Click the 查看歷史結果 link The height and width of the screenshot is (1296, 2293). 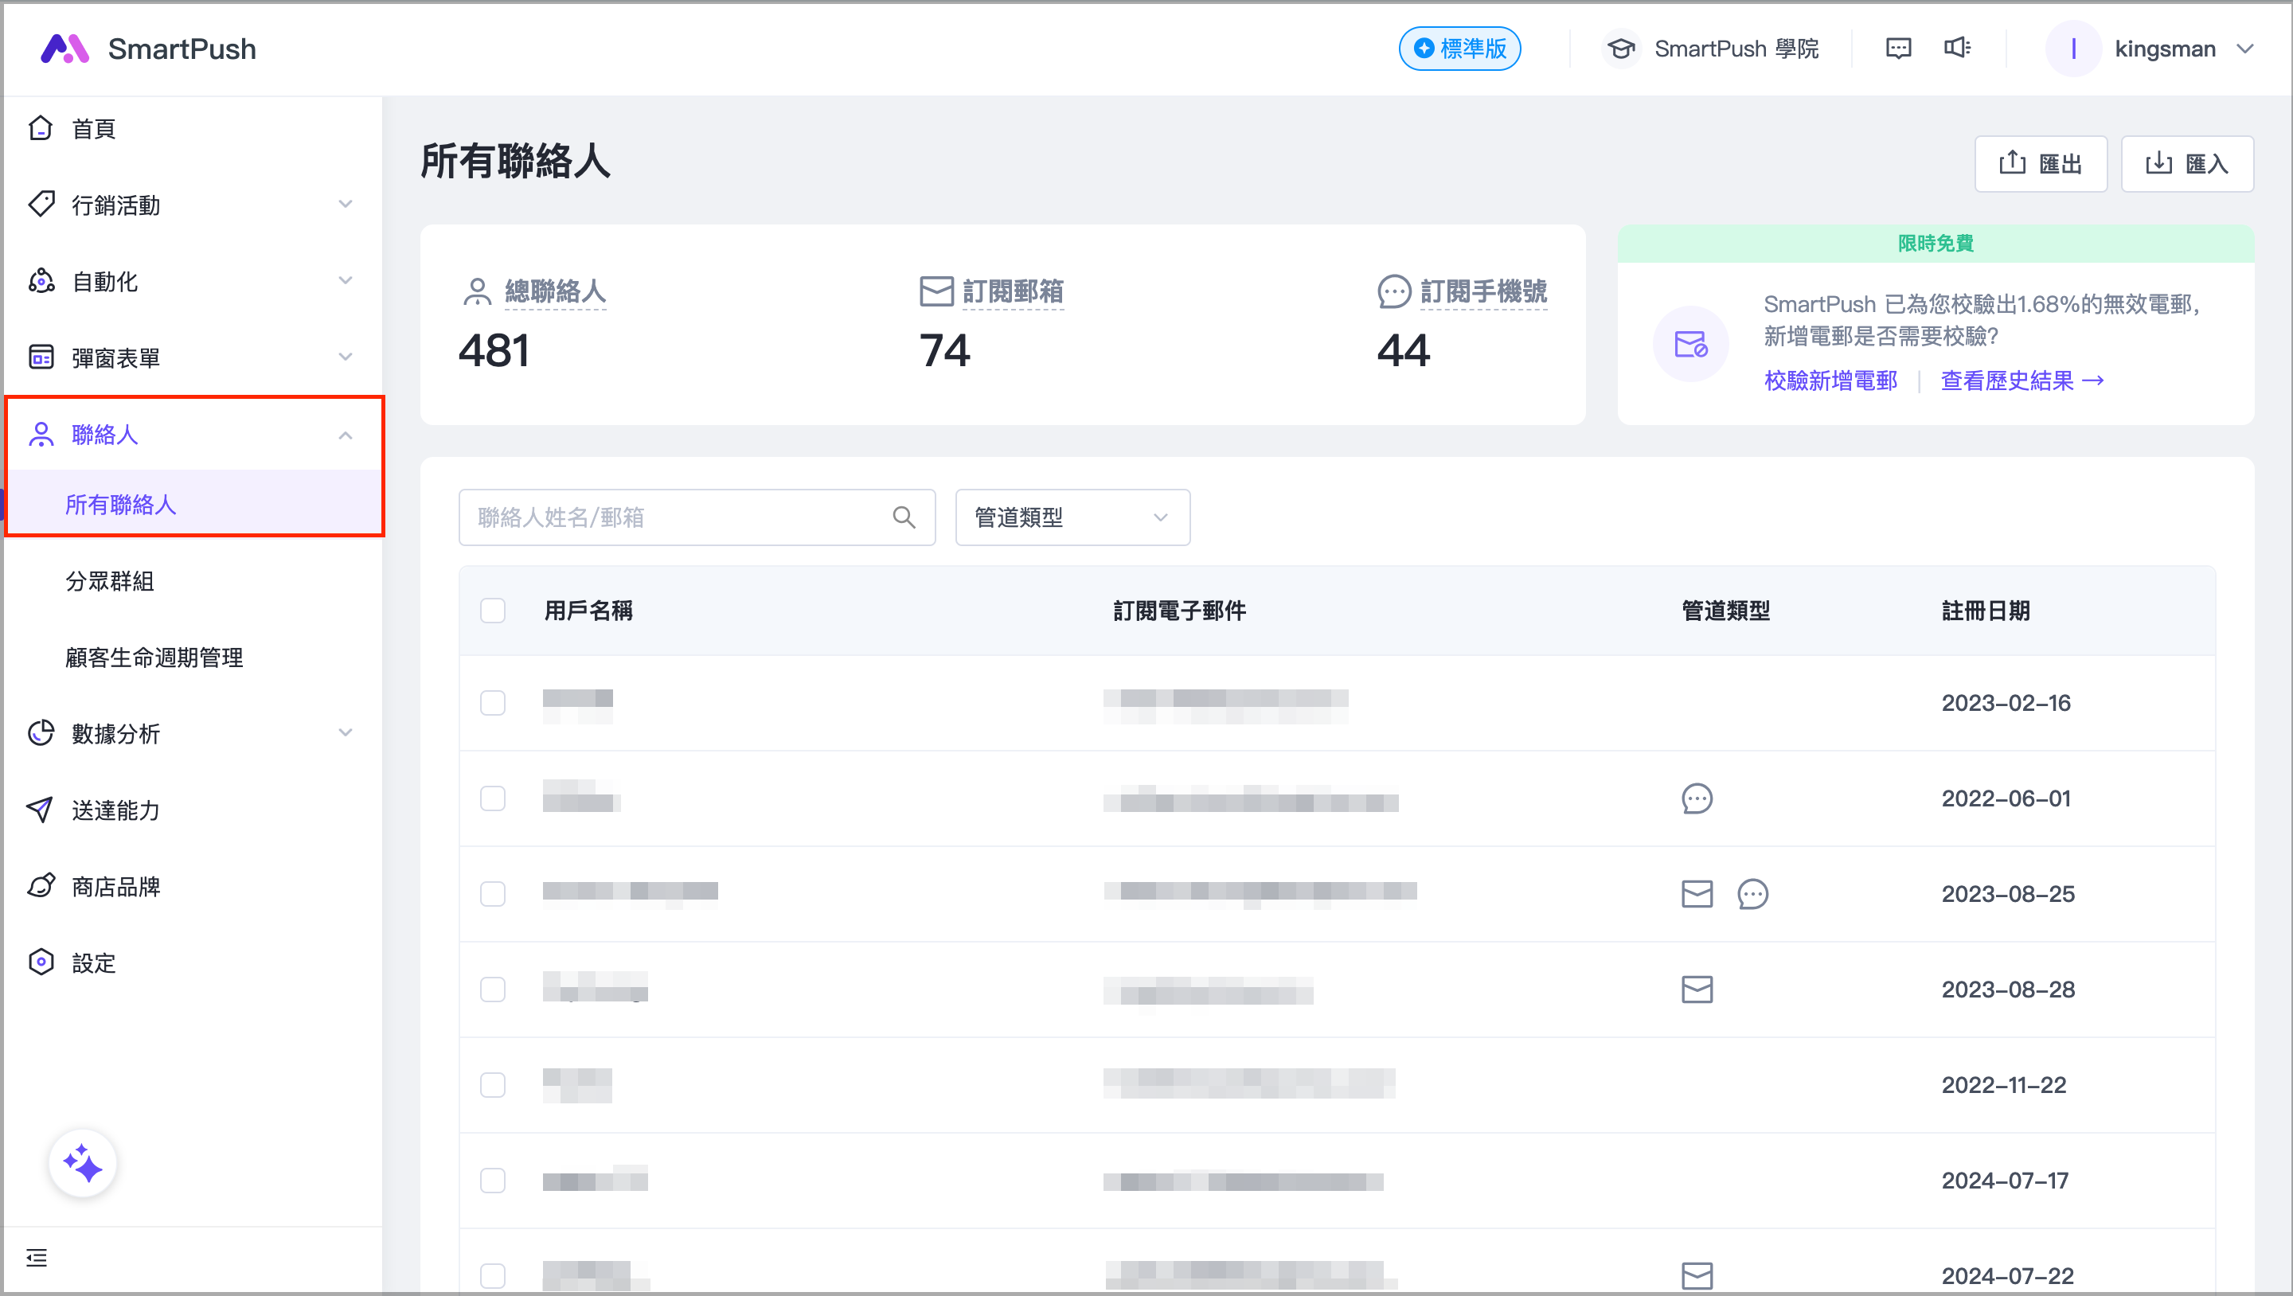(2022, 381)
